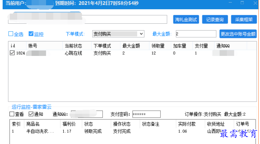Click the 当前状态 column header
The height and width of the screenshot is (144, 260).
77,46
